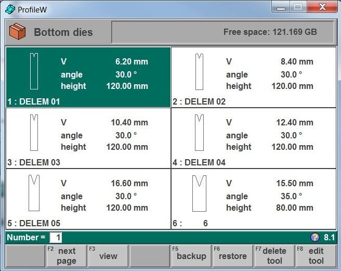Select the DELEM 03 die profile drawing

coord(34,133)
